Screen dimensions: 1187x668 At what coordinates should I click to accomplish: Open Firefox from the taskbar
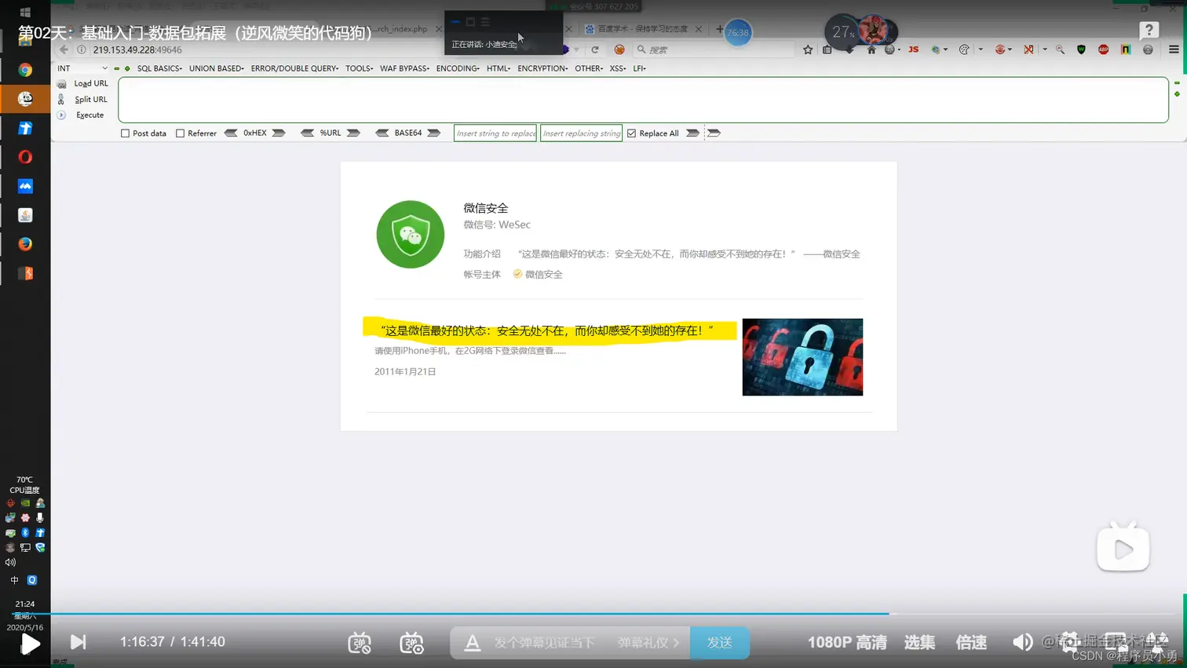click(25, 244)
